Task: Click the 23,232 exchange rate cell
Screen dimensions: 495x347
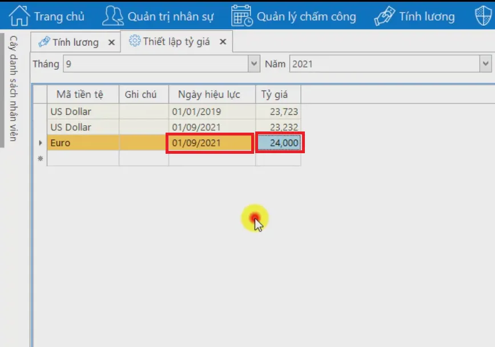Action: [x=278, y=127]
